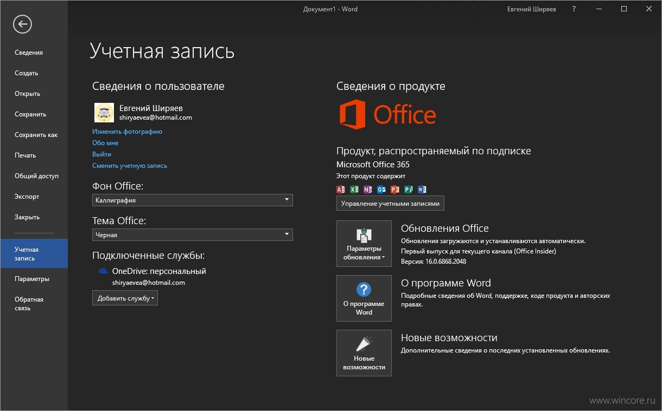
Task: Click the email under OneDrive: персональный
Action: 149,283
